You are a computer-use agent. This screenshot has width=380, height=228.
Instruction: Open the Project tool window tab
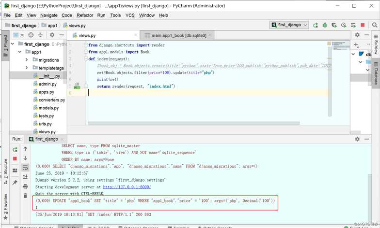(6, 45)
